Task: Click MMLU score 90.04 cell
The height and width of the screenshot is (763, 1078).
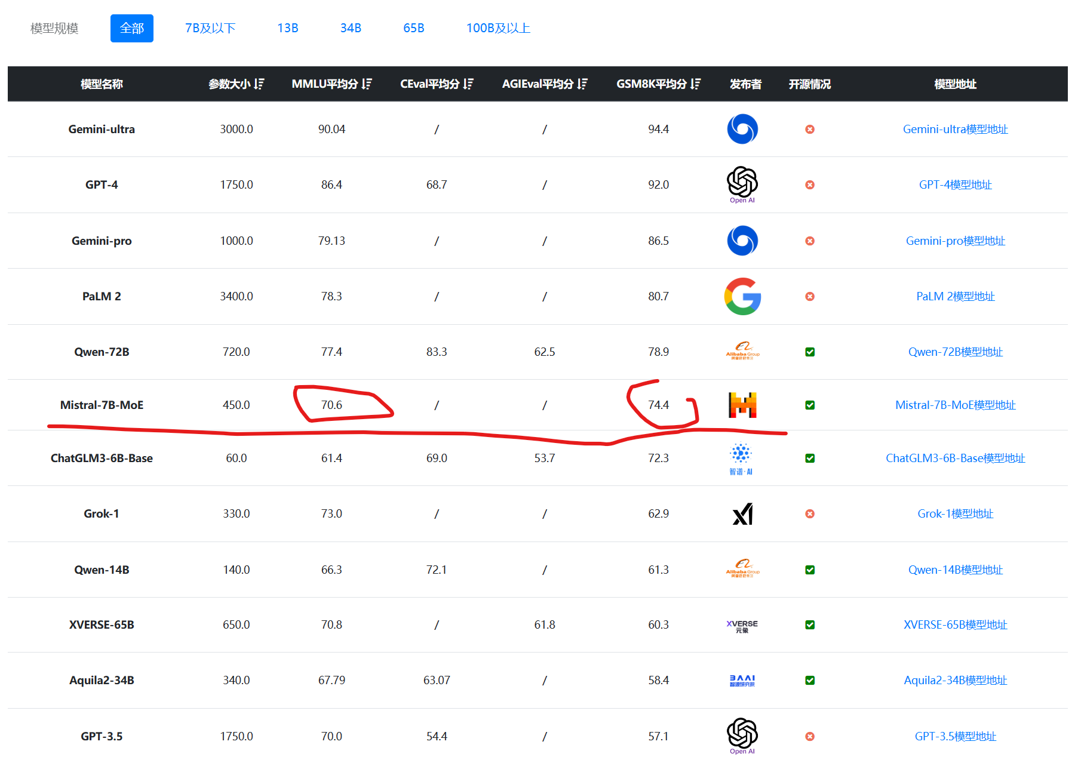Action: tap(331, 129)
